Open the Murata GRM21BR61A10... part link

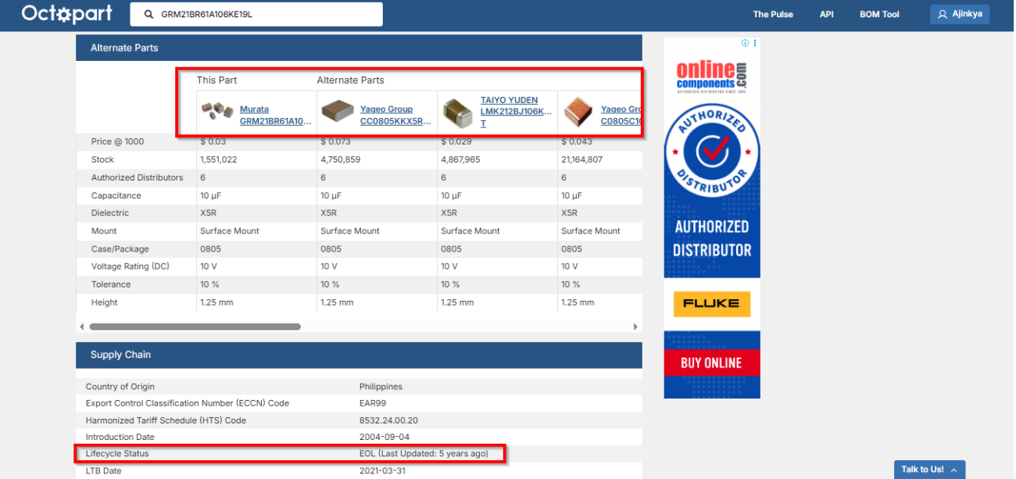[275, 116]
